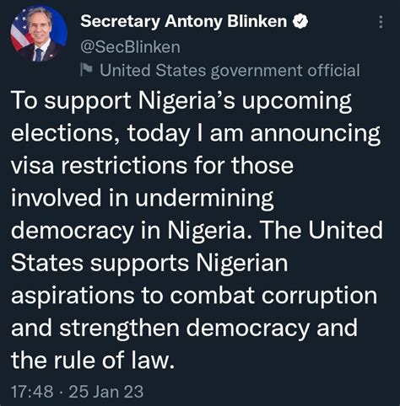Click the flag icon before government label
The height and width of the screenshot is (406, 400).
pos(86,70)
